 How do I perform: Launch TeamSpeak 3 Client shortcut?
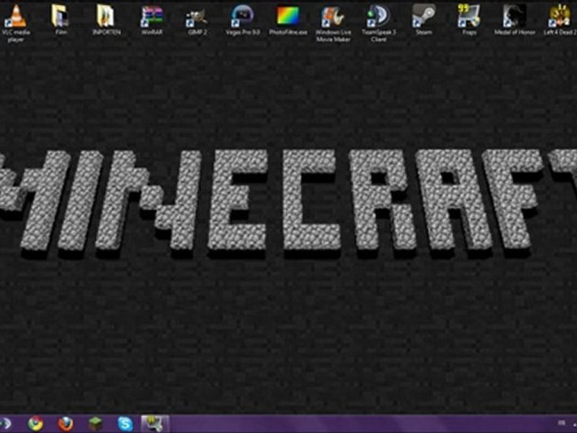pos(379,22)
